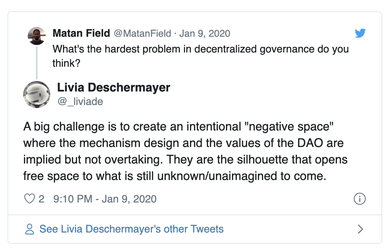Click the Twitter bird logo
Image resolution: width=389 pixels, height=252 pixels.
pos(360,33)
